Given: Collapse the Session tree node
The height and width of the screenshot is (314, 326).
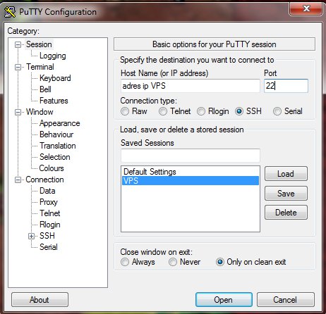Looking at the screenshot, I should [x=18, y=44].
